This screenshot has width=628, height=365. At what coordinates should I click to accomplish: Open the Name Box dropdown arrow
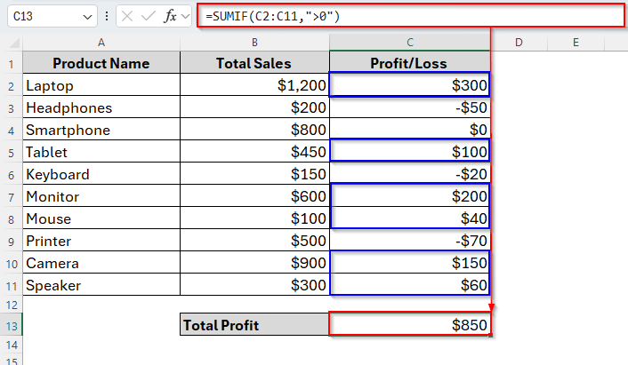click(x=86, y=16)
